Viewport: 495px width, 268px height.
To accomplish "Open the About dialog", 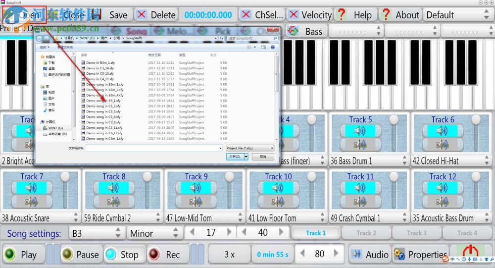I will tap(400, 15).
